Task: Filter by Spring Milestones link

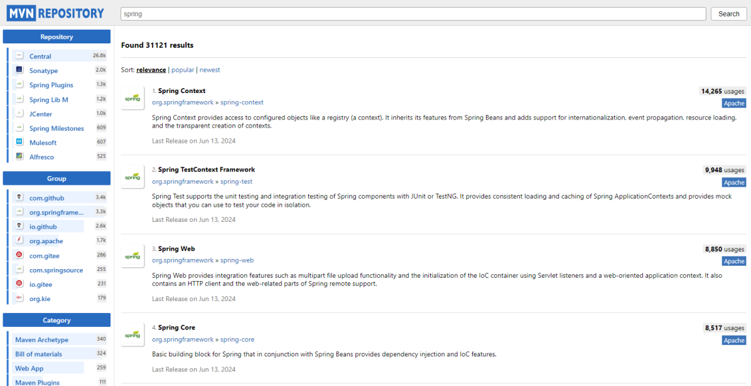Action: pyautogui.click(x=57, y=128)
